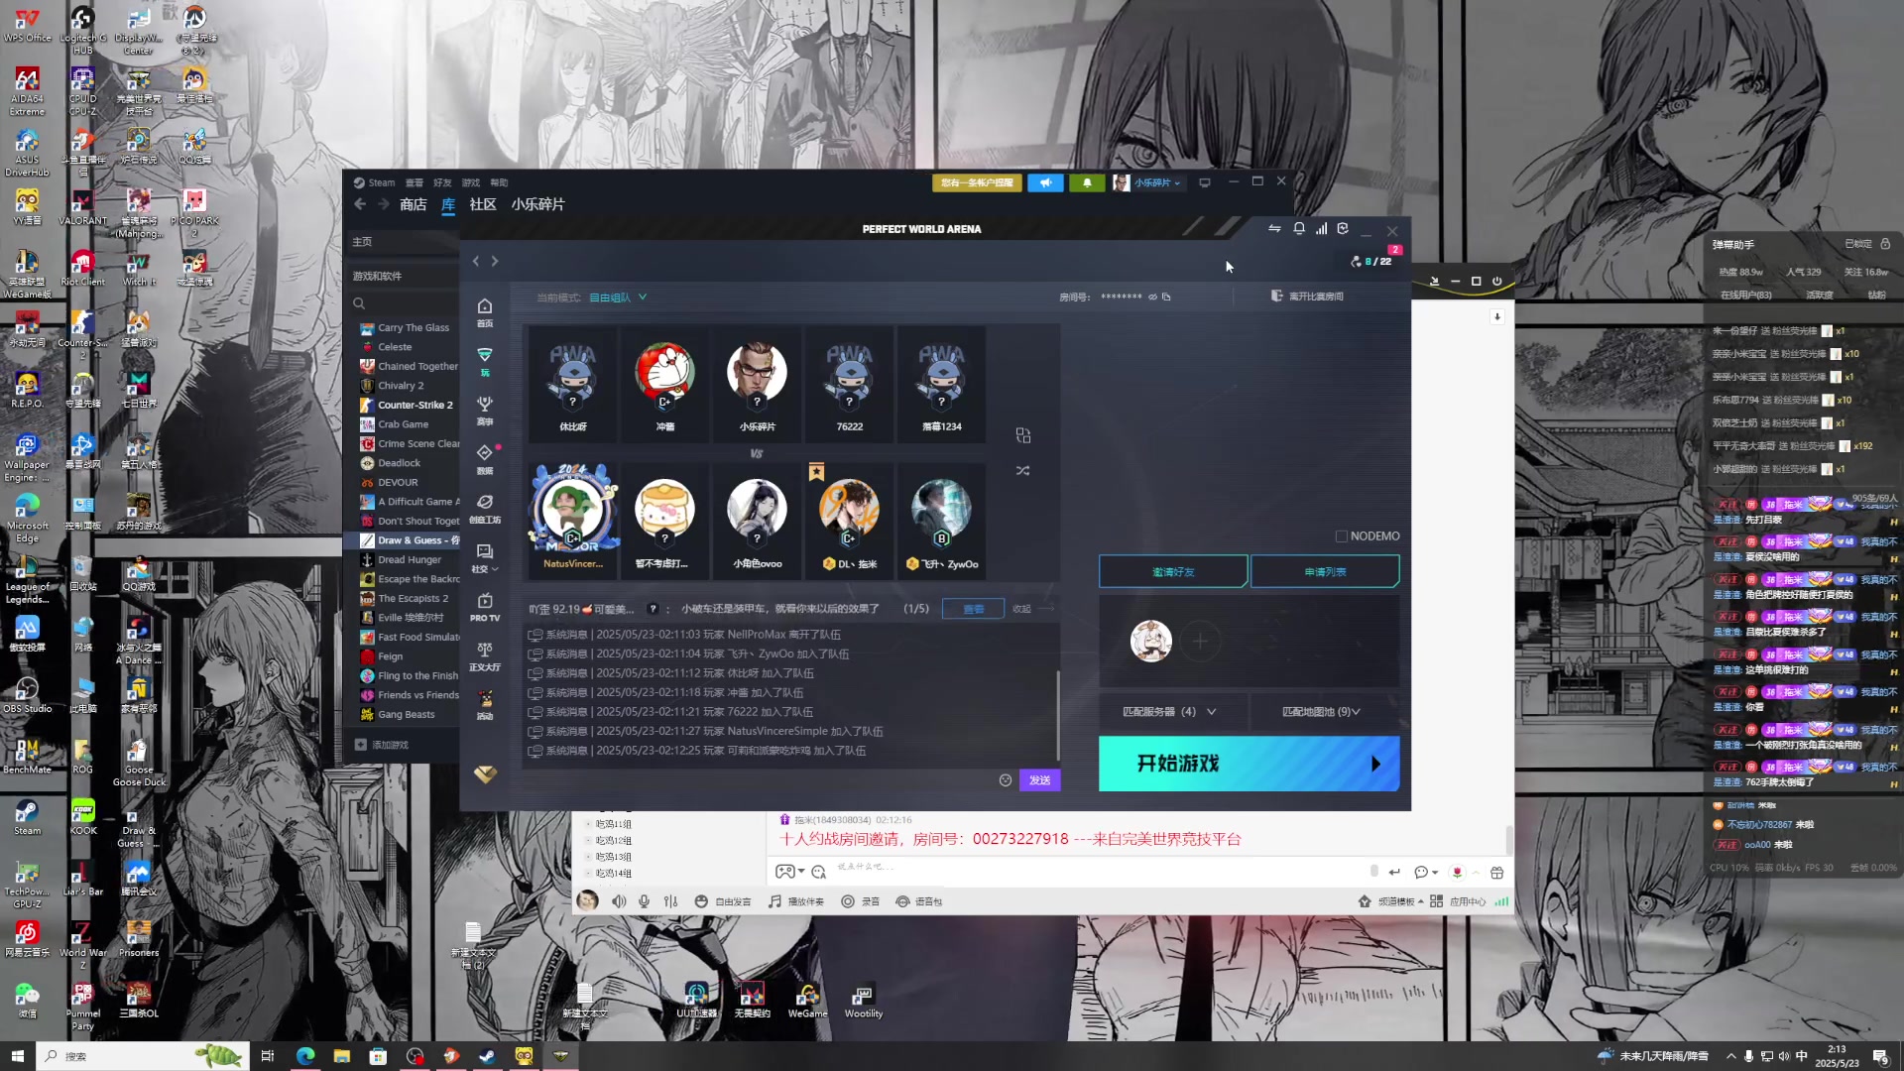Open the PRO TV icon in arena sidebar
The image size is (1904, 1071).
[x=485, y=606]
